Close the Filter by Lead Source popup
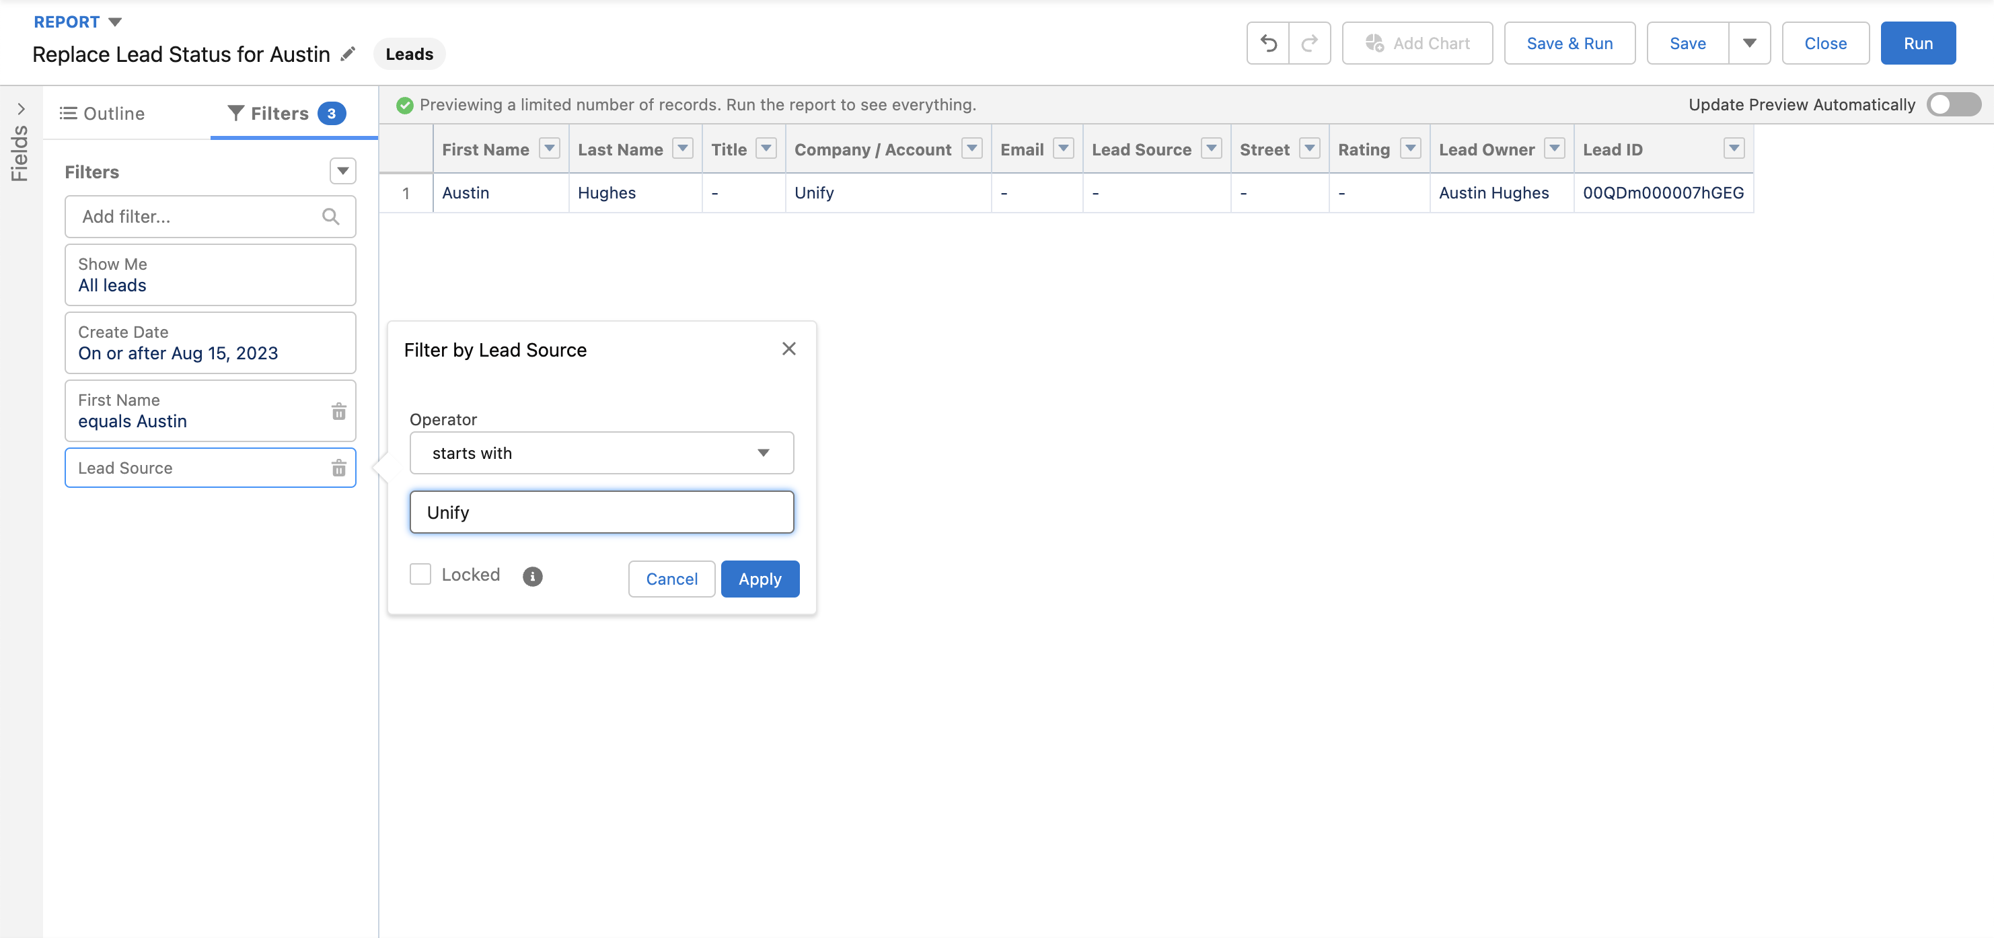This screenshot has height=938, width=1994. click(x=788, y=349)
